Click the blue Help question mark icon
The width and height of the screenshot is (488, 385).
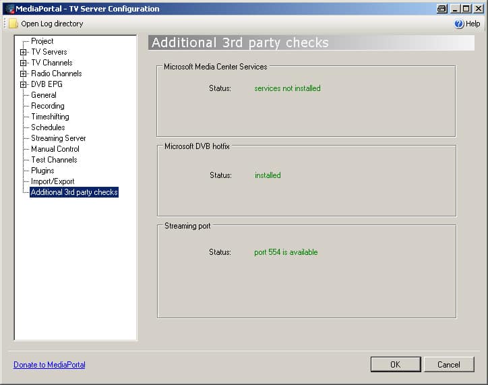pos(459,24)
